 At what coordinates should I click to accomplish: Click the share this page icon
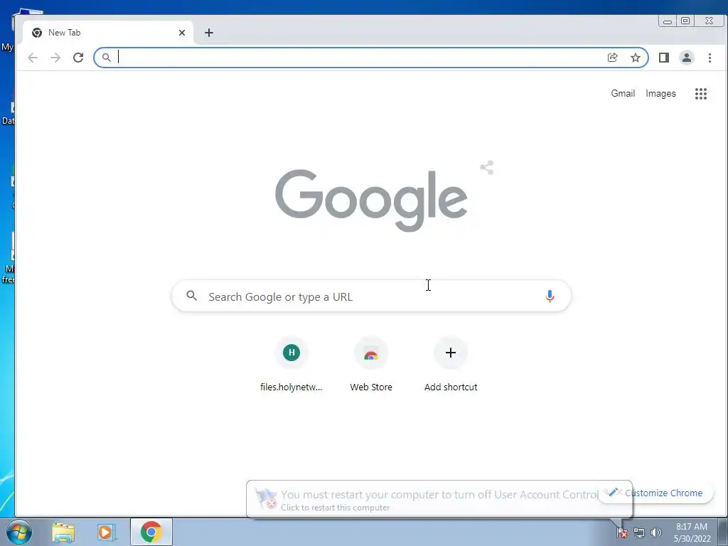[612, 58]
